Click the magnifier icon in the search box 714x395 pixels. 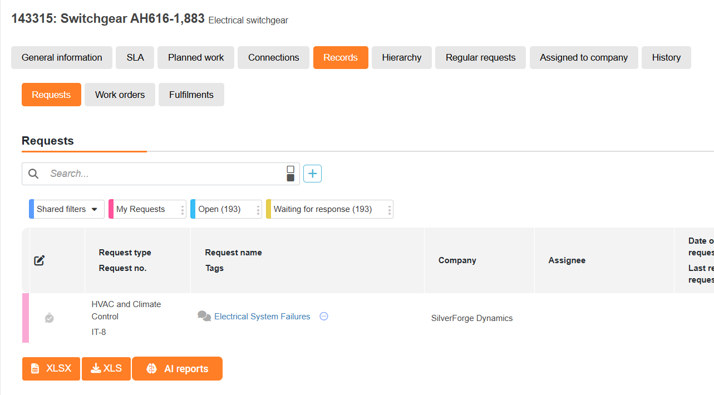(x=33, y=174)
